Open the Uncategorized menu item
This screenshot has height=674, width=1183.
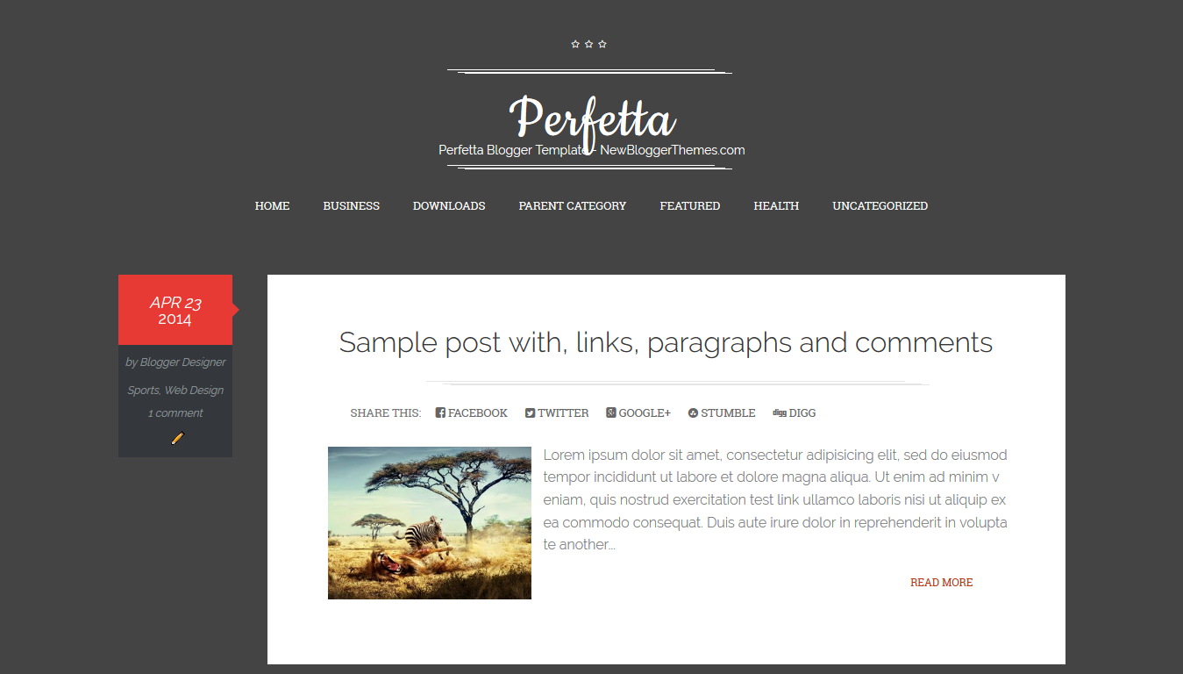[880, 206]
